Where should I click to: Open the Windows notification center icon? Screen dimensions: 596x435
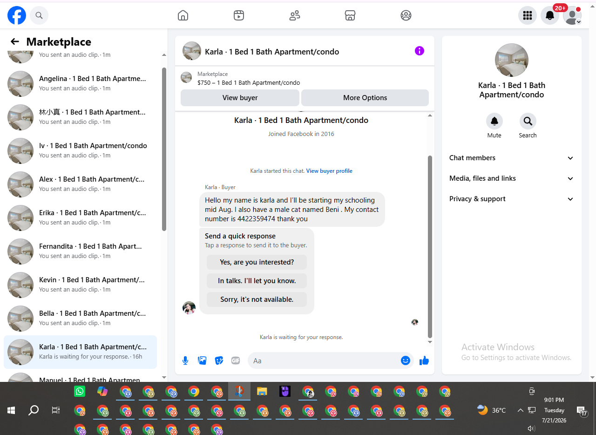[582, 411]
